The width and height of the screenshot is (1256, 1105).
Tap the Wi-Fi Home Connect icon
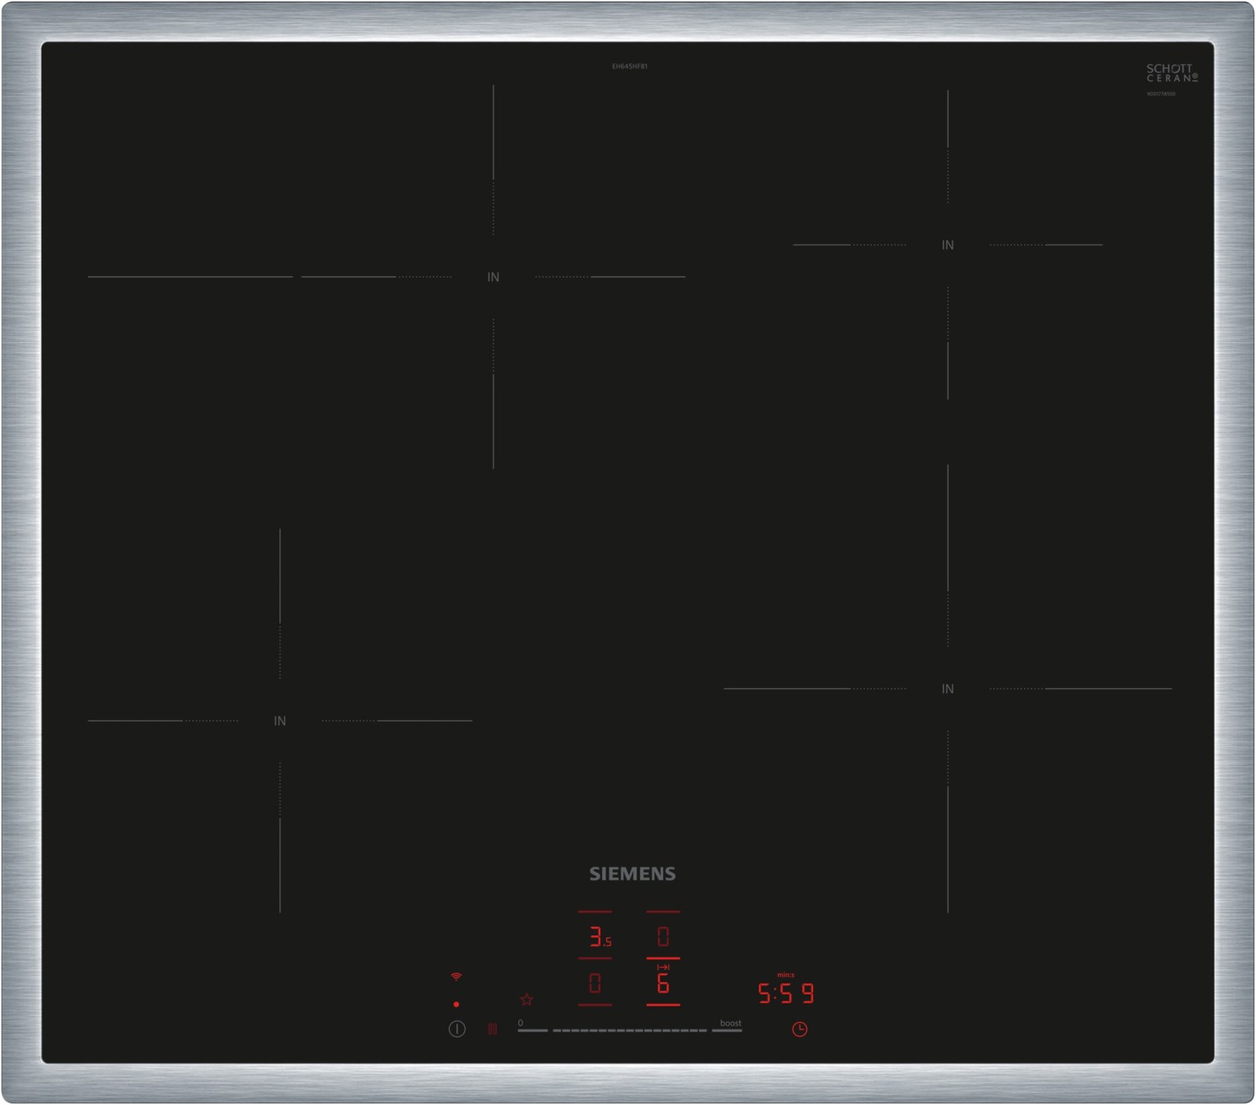point(456,977)
